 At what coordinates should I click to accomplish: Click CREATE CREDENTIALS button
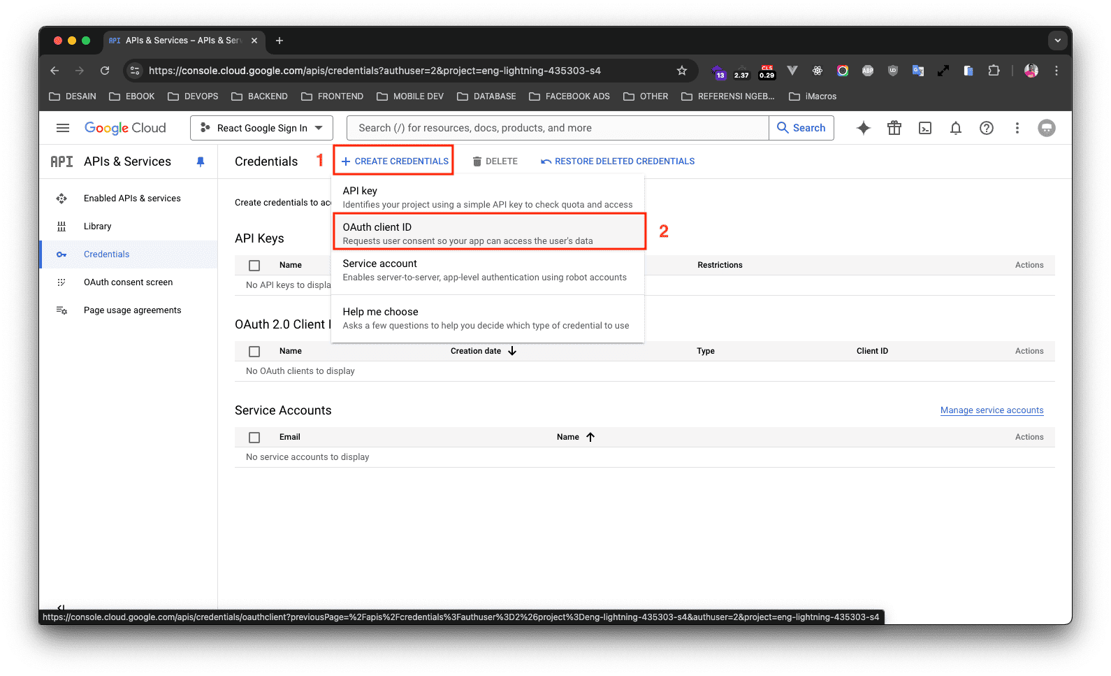[x=394, y=161]
